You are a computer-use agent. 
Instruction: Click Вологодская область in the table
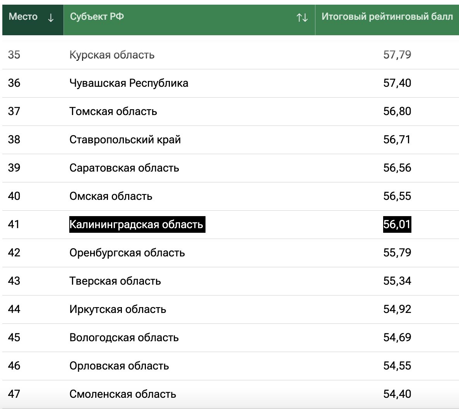tap(124, 338)
